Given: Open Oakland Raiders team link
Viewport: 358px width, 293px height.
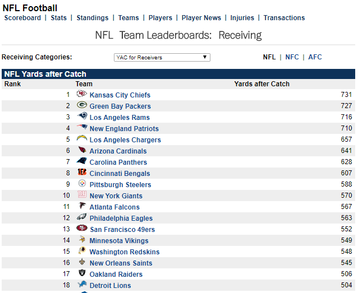Looking at the screenshot, I should pos(116,274).
